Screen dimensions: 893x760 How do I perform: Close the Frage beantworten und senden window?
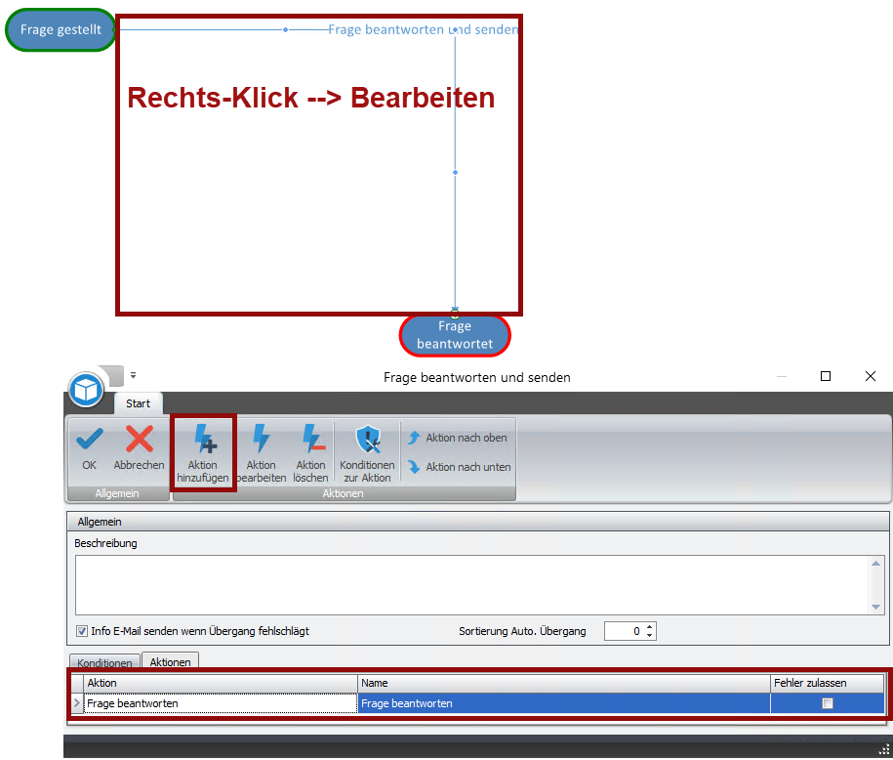[871, 376]
